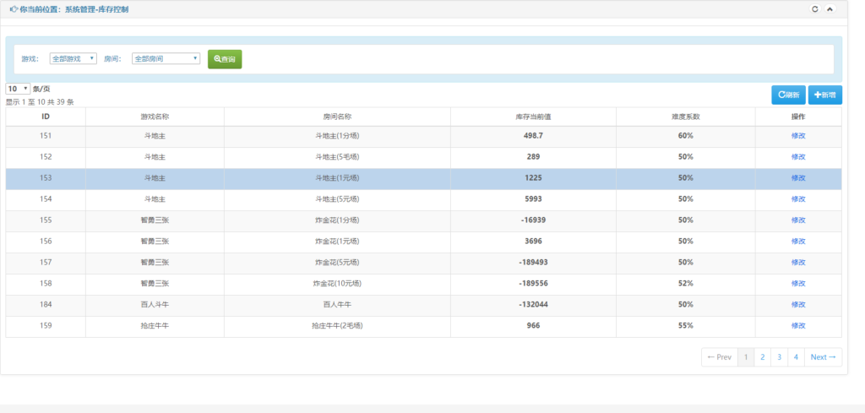Click the 新增 add button

point(824,95)
